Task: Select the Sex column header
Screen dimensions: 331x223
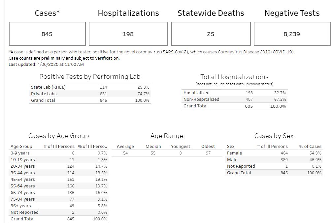Action: click(231, 147)
